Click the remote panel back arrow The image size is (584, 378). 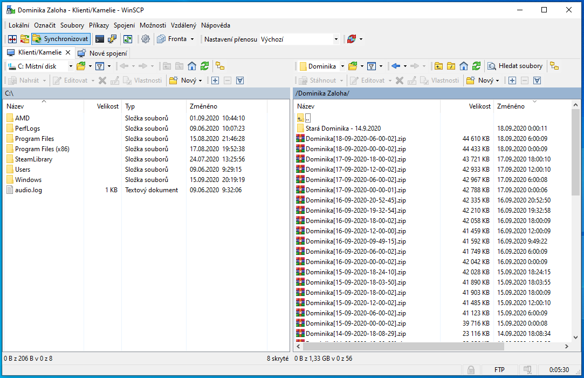click(x=395, y=66)
